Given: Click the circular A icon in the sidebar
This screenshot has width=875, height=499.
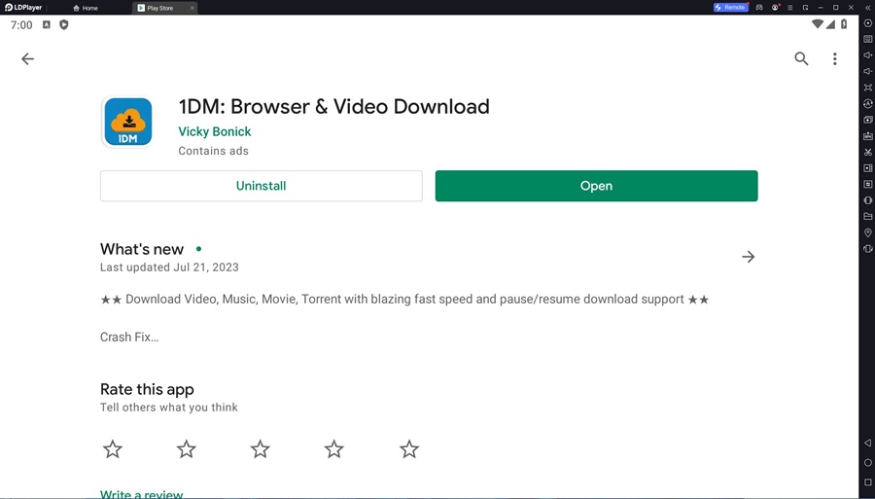Looking at the screenshot, I should pos(868,104).
